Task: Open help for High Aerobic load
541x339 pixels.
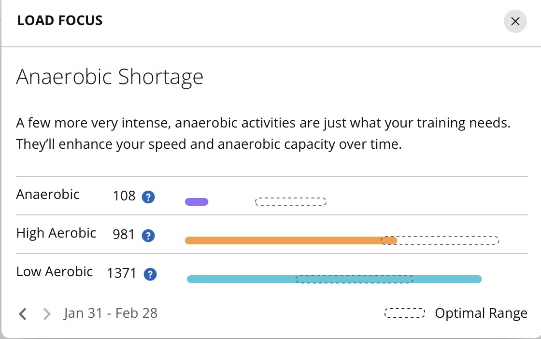Action: [x=148, y=236]
